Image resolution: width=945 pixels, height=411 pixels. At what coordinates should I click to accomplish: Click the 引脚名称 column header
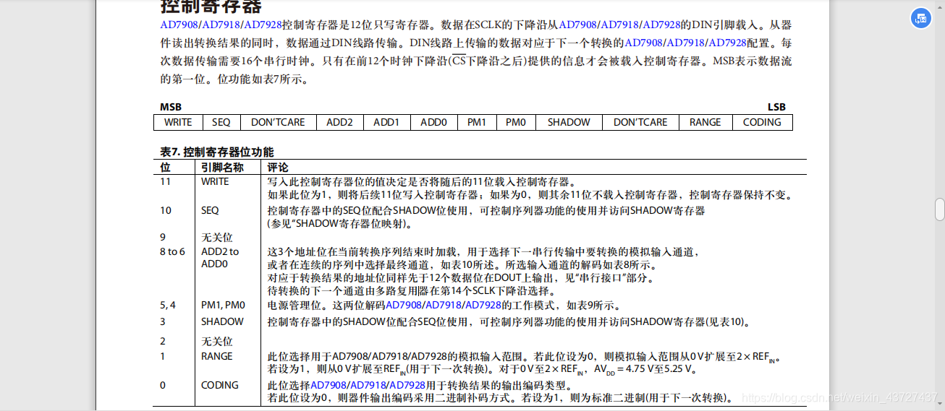point(222,167)
